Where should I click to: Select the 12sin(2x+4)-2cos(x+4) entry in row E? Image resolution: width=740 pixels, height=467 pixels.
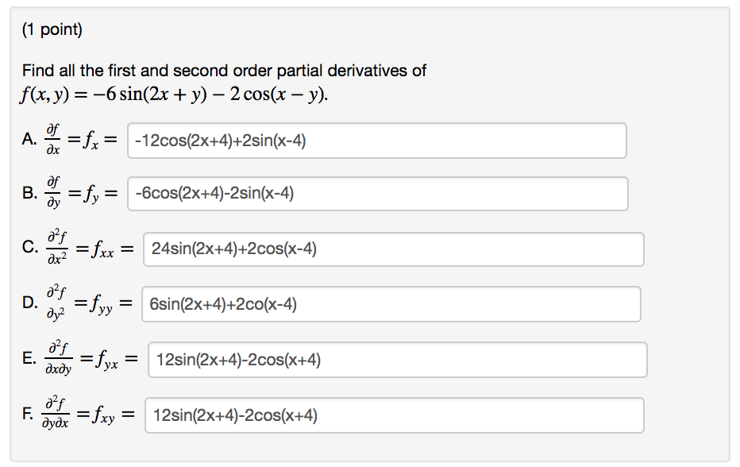(241, 360)
